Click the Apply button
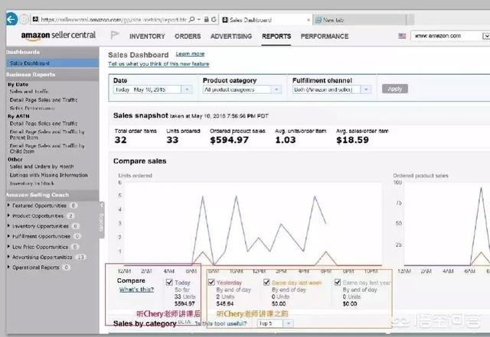490x337 pixels. coord(394,89)
